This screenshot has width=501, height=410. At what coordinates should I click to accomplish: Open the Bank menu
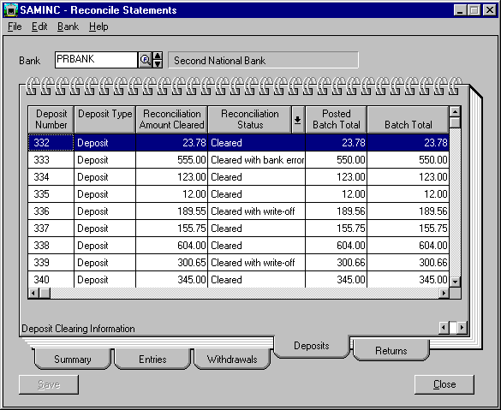click(x=68, y=27)
